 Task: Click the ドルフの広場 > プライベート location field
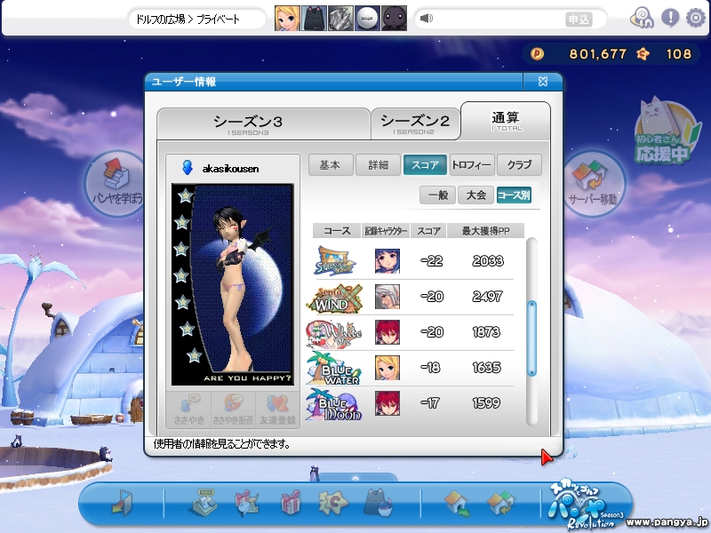click(x=196, y=19)
